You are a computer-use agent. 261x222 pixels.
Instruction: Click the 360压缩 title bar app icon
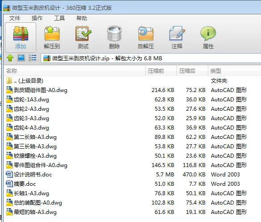(x=7, y=8)
